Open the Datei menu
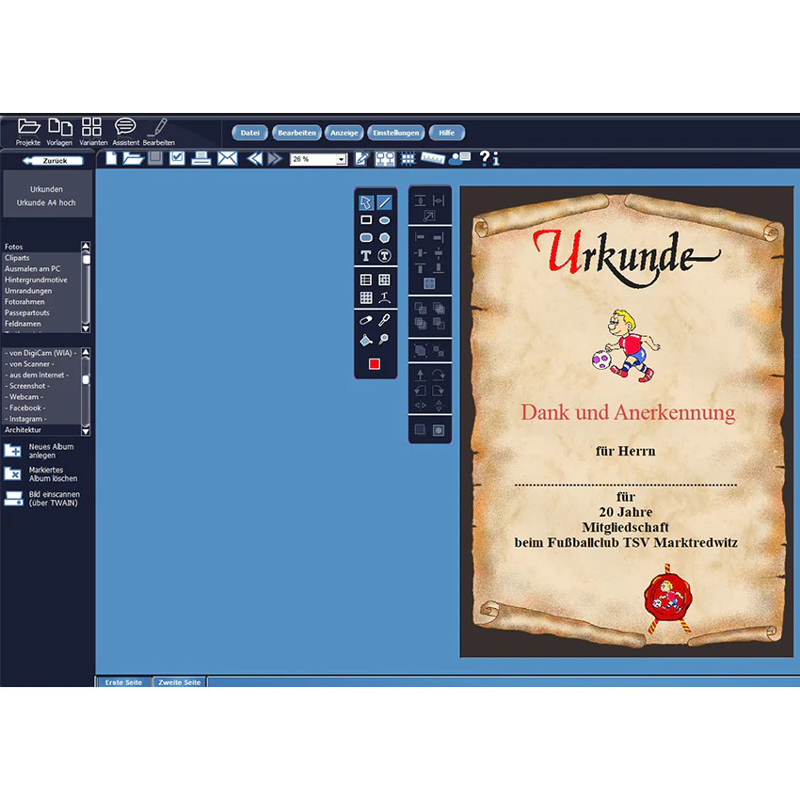Image resolution: width=800 pixels, height=800 pixels. 249,133
